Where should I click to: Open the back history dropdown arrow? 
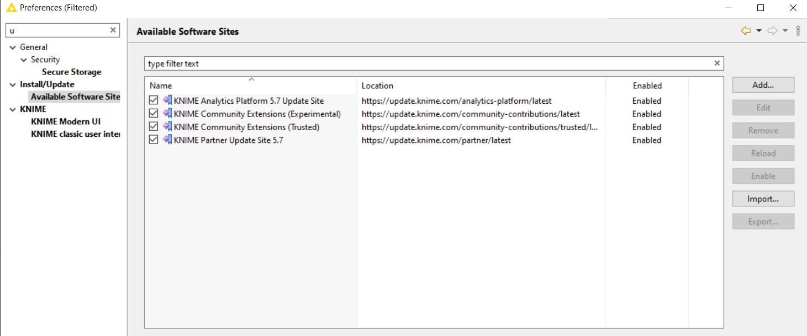click(x=759, y=31)
